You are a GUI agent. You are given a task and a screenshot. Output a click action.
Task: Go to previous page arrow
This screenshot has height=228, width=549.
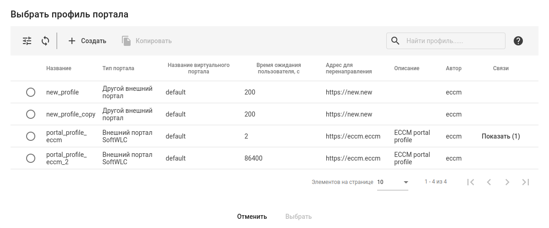pyautogui.click(x=489, y=182)
